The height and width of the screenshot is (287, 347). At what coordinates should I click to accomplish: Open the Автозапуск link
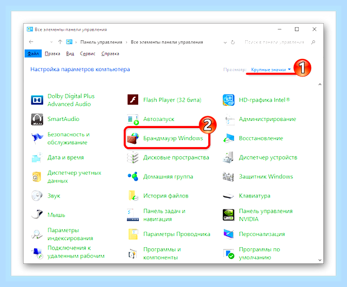[x=159, y=119]
